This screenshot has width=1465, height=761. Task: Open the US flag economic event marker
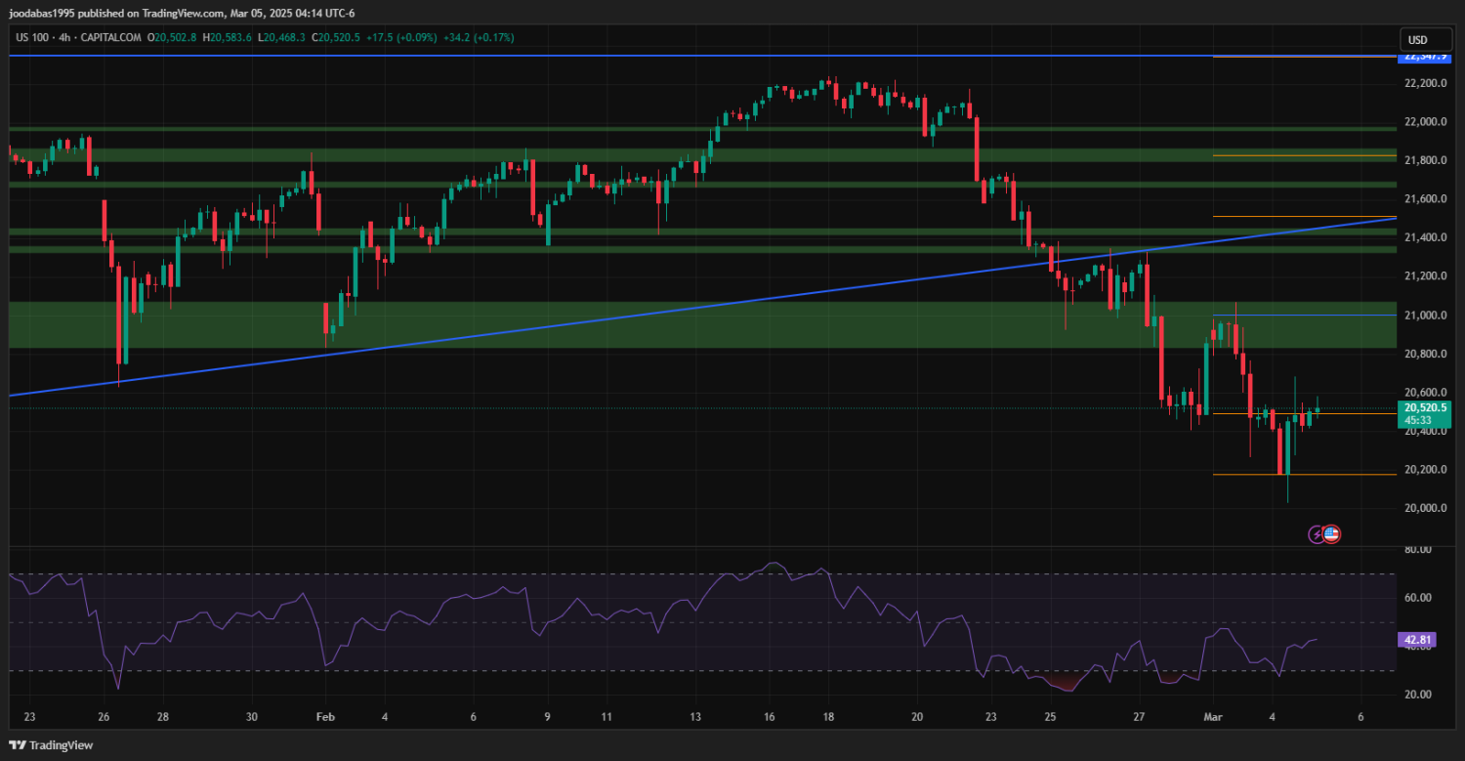point(1331,533)
